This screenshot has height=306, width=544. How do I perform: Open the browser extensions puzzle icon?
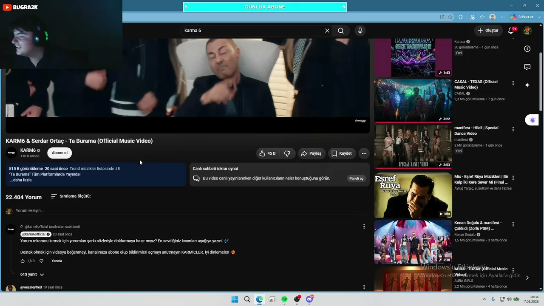pyautogui.click(x=461, y=17)
